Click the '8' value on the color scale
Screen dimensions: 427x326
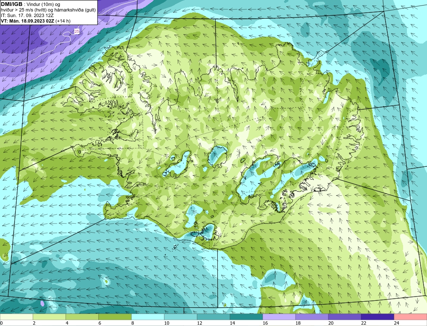(133, 323)
